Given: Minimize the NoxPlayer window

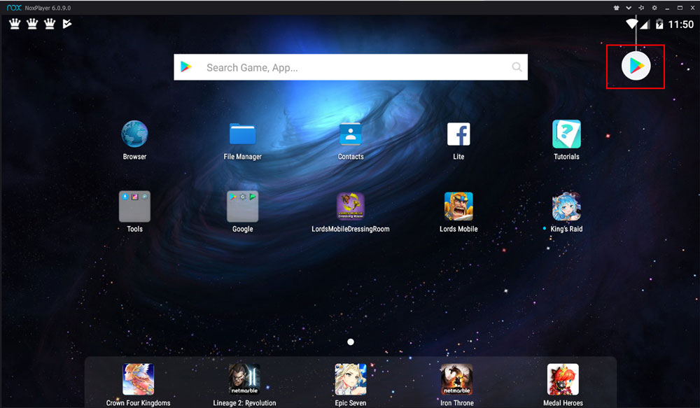Looking at the screenshot, I should pyautogui.click(x=667, y=8).
